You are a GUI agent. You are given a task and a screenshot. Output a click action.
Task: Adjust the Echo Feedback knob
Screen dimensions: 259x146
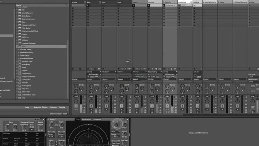61,143
